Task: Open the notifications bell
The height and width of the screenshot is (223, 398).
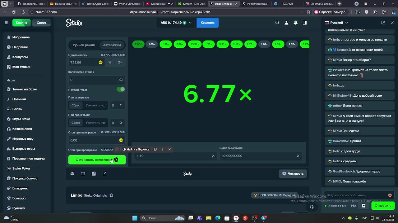Action: (295, 23)
